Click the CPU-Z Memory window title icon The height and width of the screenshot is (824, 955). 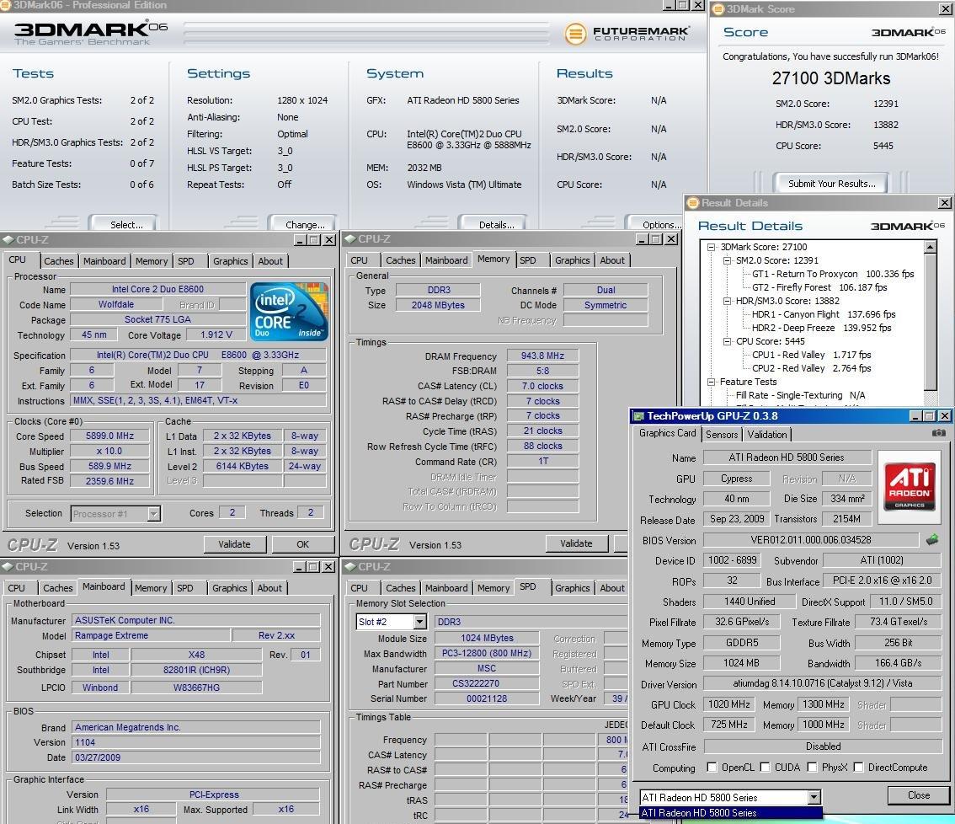[350, 239]
